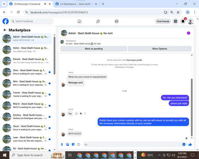Image resolution: width=199 pixels, height=159 pixels.
Task: Open the tab search dropdown arrow
Action: pyautogui.click(x=4, y=4)
